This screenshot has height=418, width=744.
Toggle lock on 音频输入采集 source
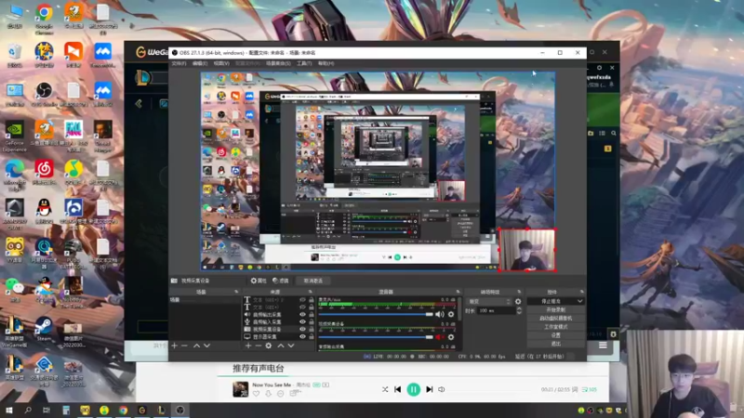point(312,321)
